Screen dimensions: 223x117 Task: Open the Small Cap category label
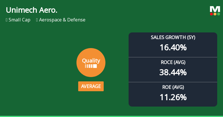point(19,20)
